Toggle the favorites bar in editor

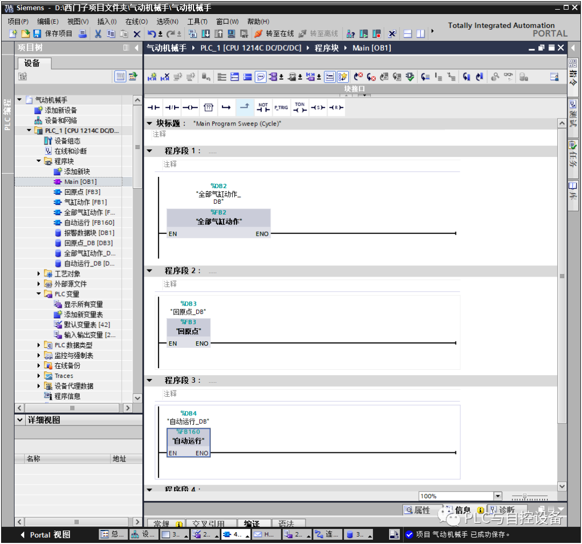pos(343,77)
